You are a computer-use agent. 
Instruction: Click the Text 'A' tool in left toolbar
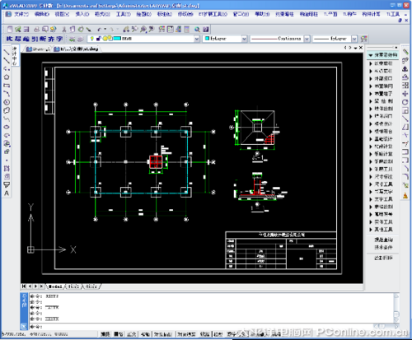pyautogui.click(x=7, y=193)
